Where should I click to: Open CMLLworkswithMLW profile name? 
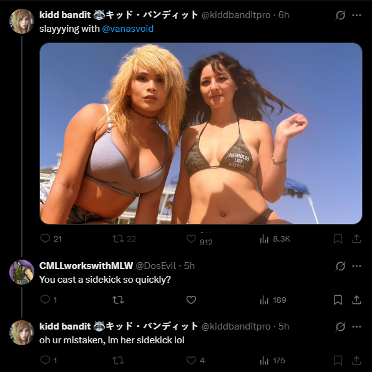pos(86,266)
